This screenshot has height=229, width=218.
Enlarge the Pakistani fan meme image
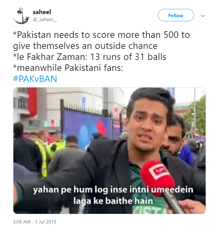click(x=109, y=150)
